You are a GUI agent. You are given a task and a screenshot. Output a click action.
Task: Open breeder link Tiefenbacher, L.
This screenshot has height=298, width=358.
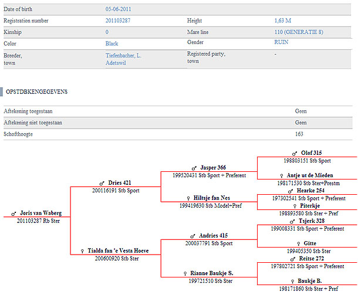[124, 54]
